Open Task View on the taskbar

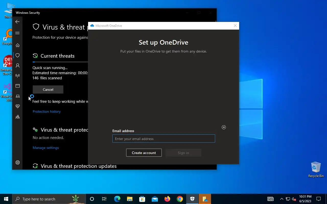pyautogui.click(x=104, y=199)
